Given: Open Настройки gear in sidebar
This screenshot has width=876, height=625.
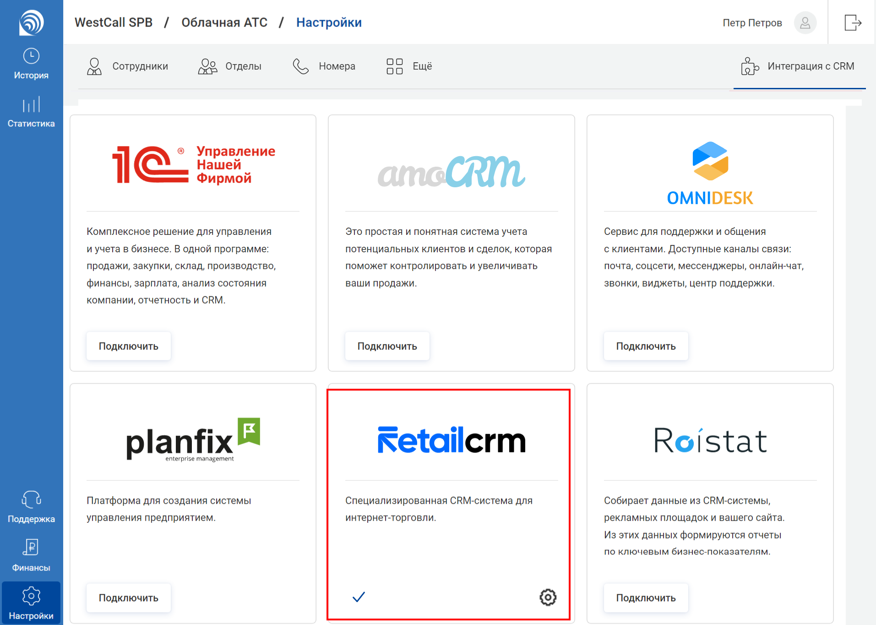Looking at the screenshot, I should pos(31,596).
